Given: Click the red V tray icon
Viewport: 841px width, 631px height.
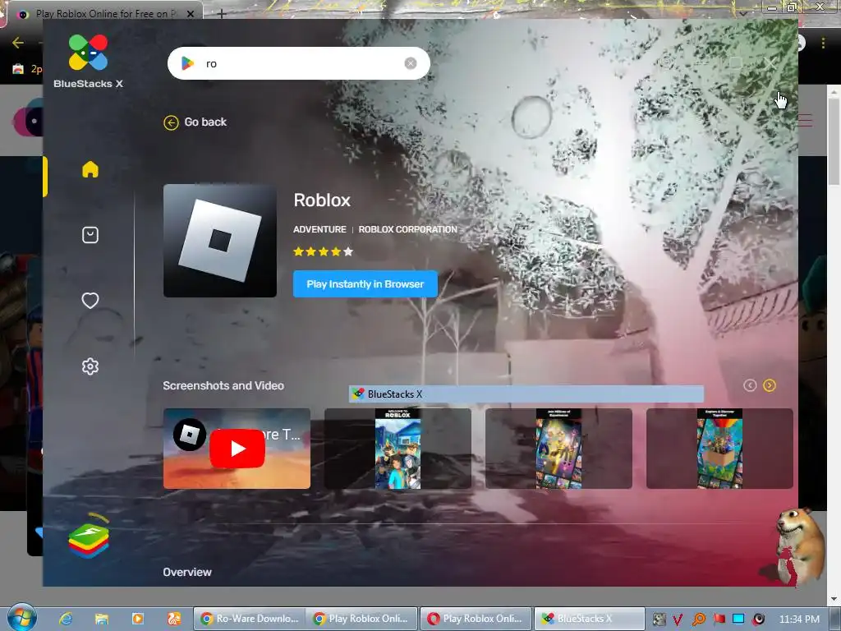Looking at the screenshot, I should [678, 619].
